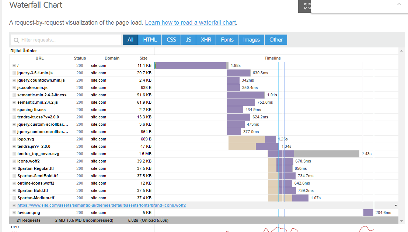Select the JS filter tab
The image size is (408, 232).
point(188,40)
